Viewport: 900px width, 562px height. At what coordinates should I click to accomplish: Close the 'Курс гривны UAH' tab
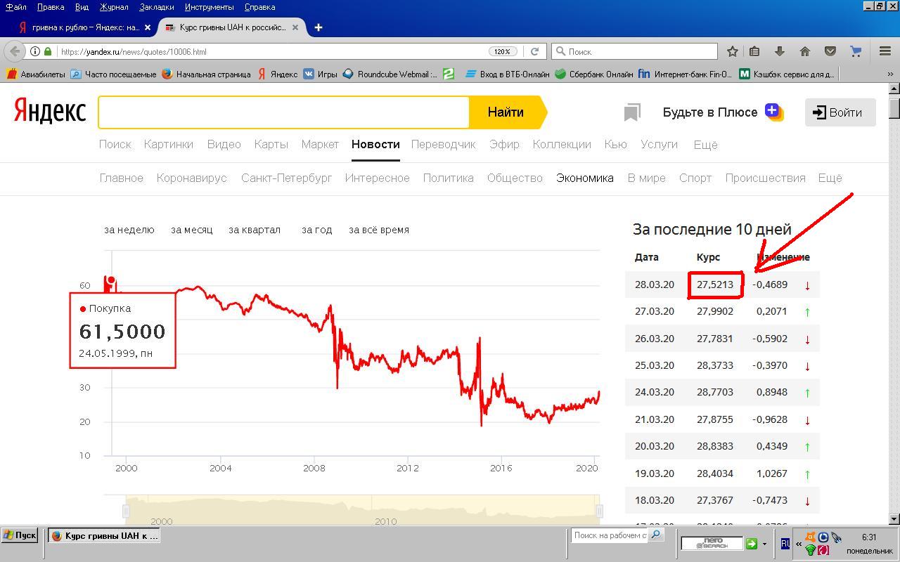(x=295, y=27)
